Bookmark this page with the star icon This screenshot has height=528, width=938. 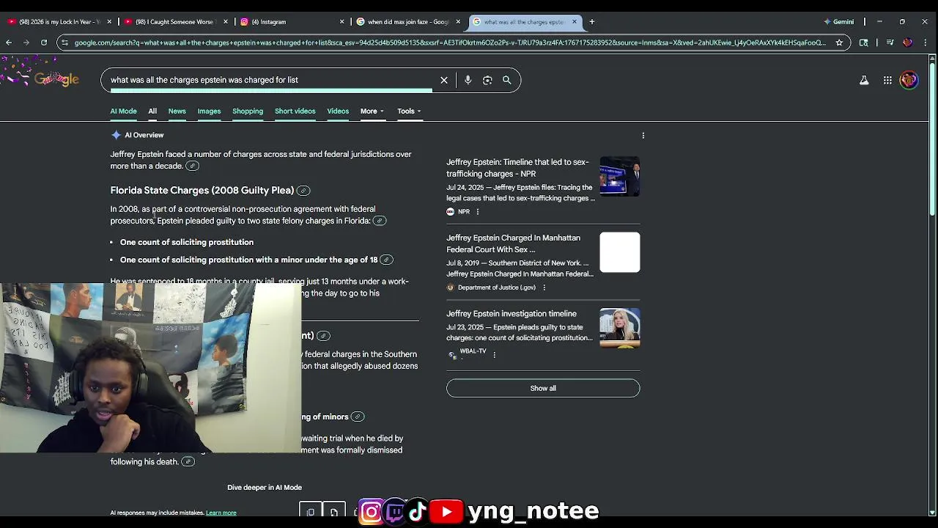pos(839,43)
